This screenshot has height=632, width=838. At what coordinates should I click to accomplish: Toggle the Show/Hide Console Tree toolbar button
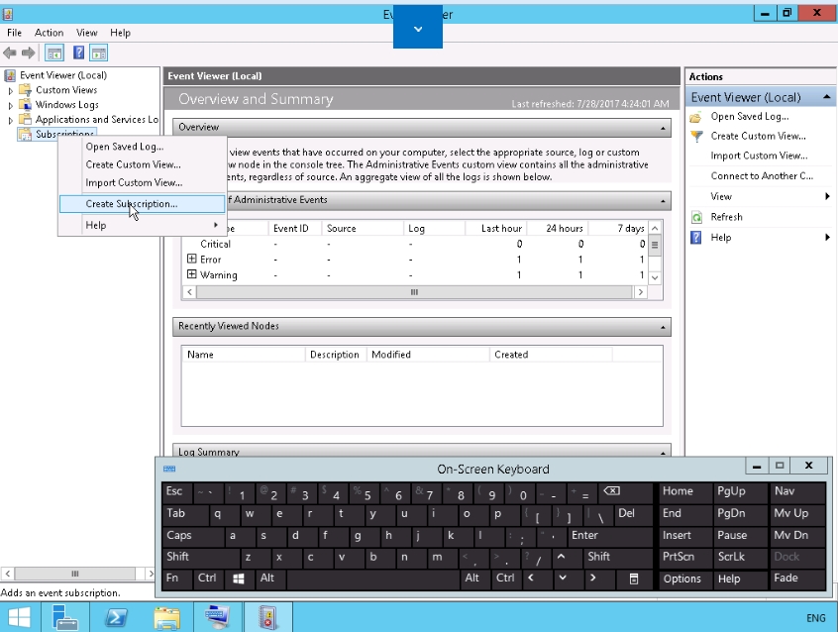(x=54, y=53)
